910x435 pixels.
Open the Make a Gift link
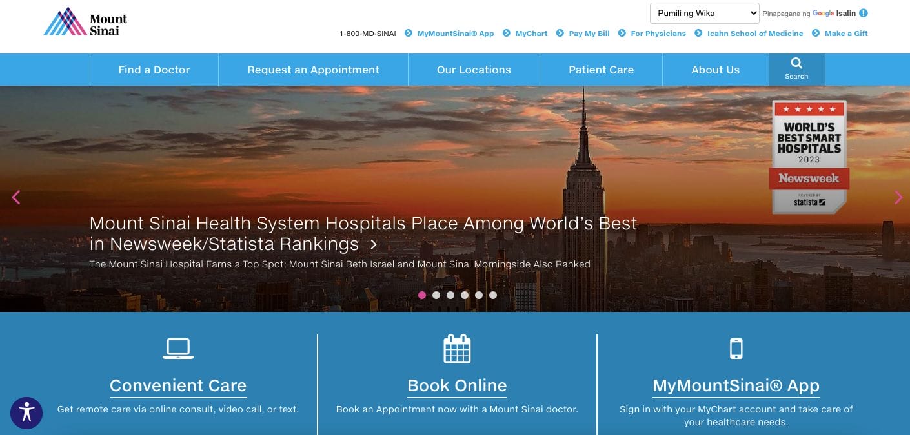coord(846,34)
